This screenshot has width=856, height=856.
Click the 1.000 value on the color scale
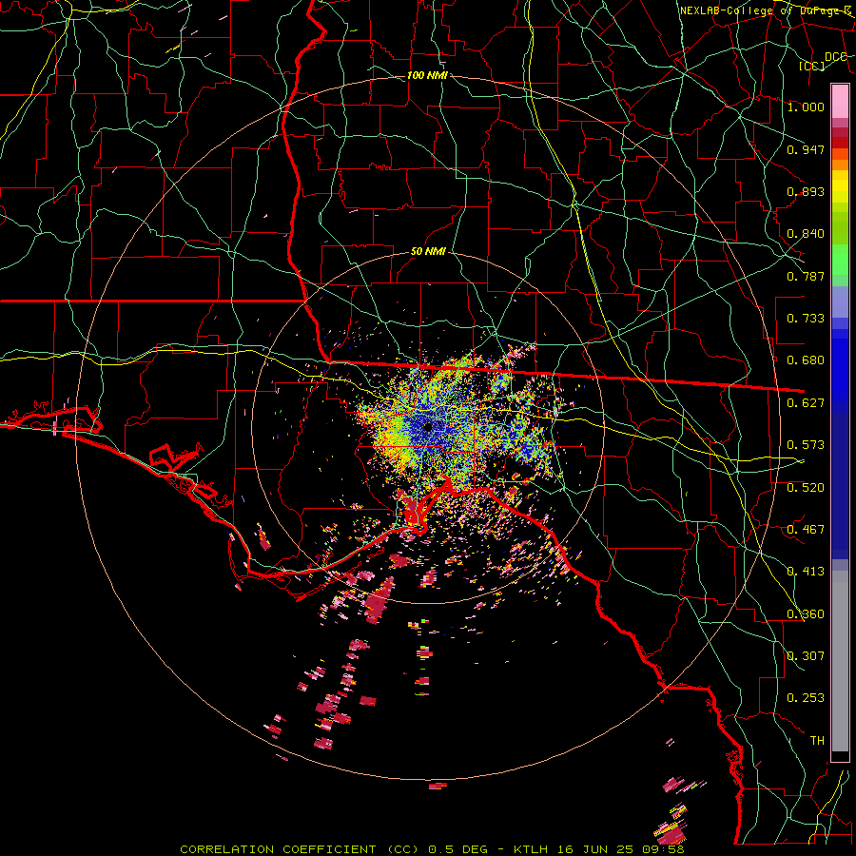point(806,107)
